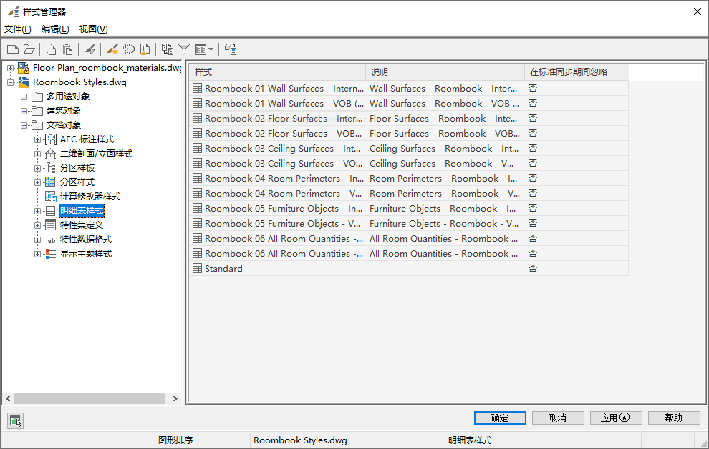Image resolution: width=709 pixels, height=449 pixels.
Task: Click the 显示主题样式 colored icon
Action: [51, 254]
